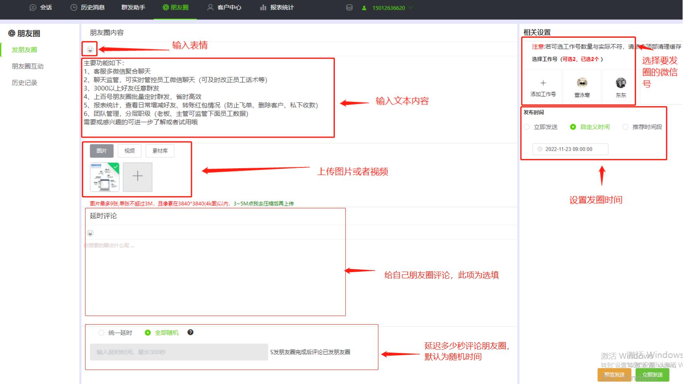Viewport: 690px width, 384px height.
Task: Click the plus icon to add another image
Action: [x=137, y=176]
